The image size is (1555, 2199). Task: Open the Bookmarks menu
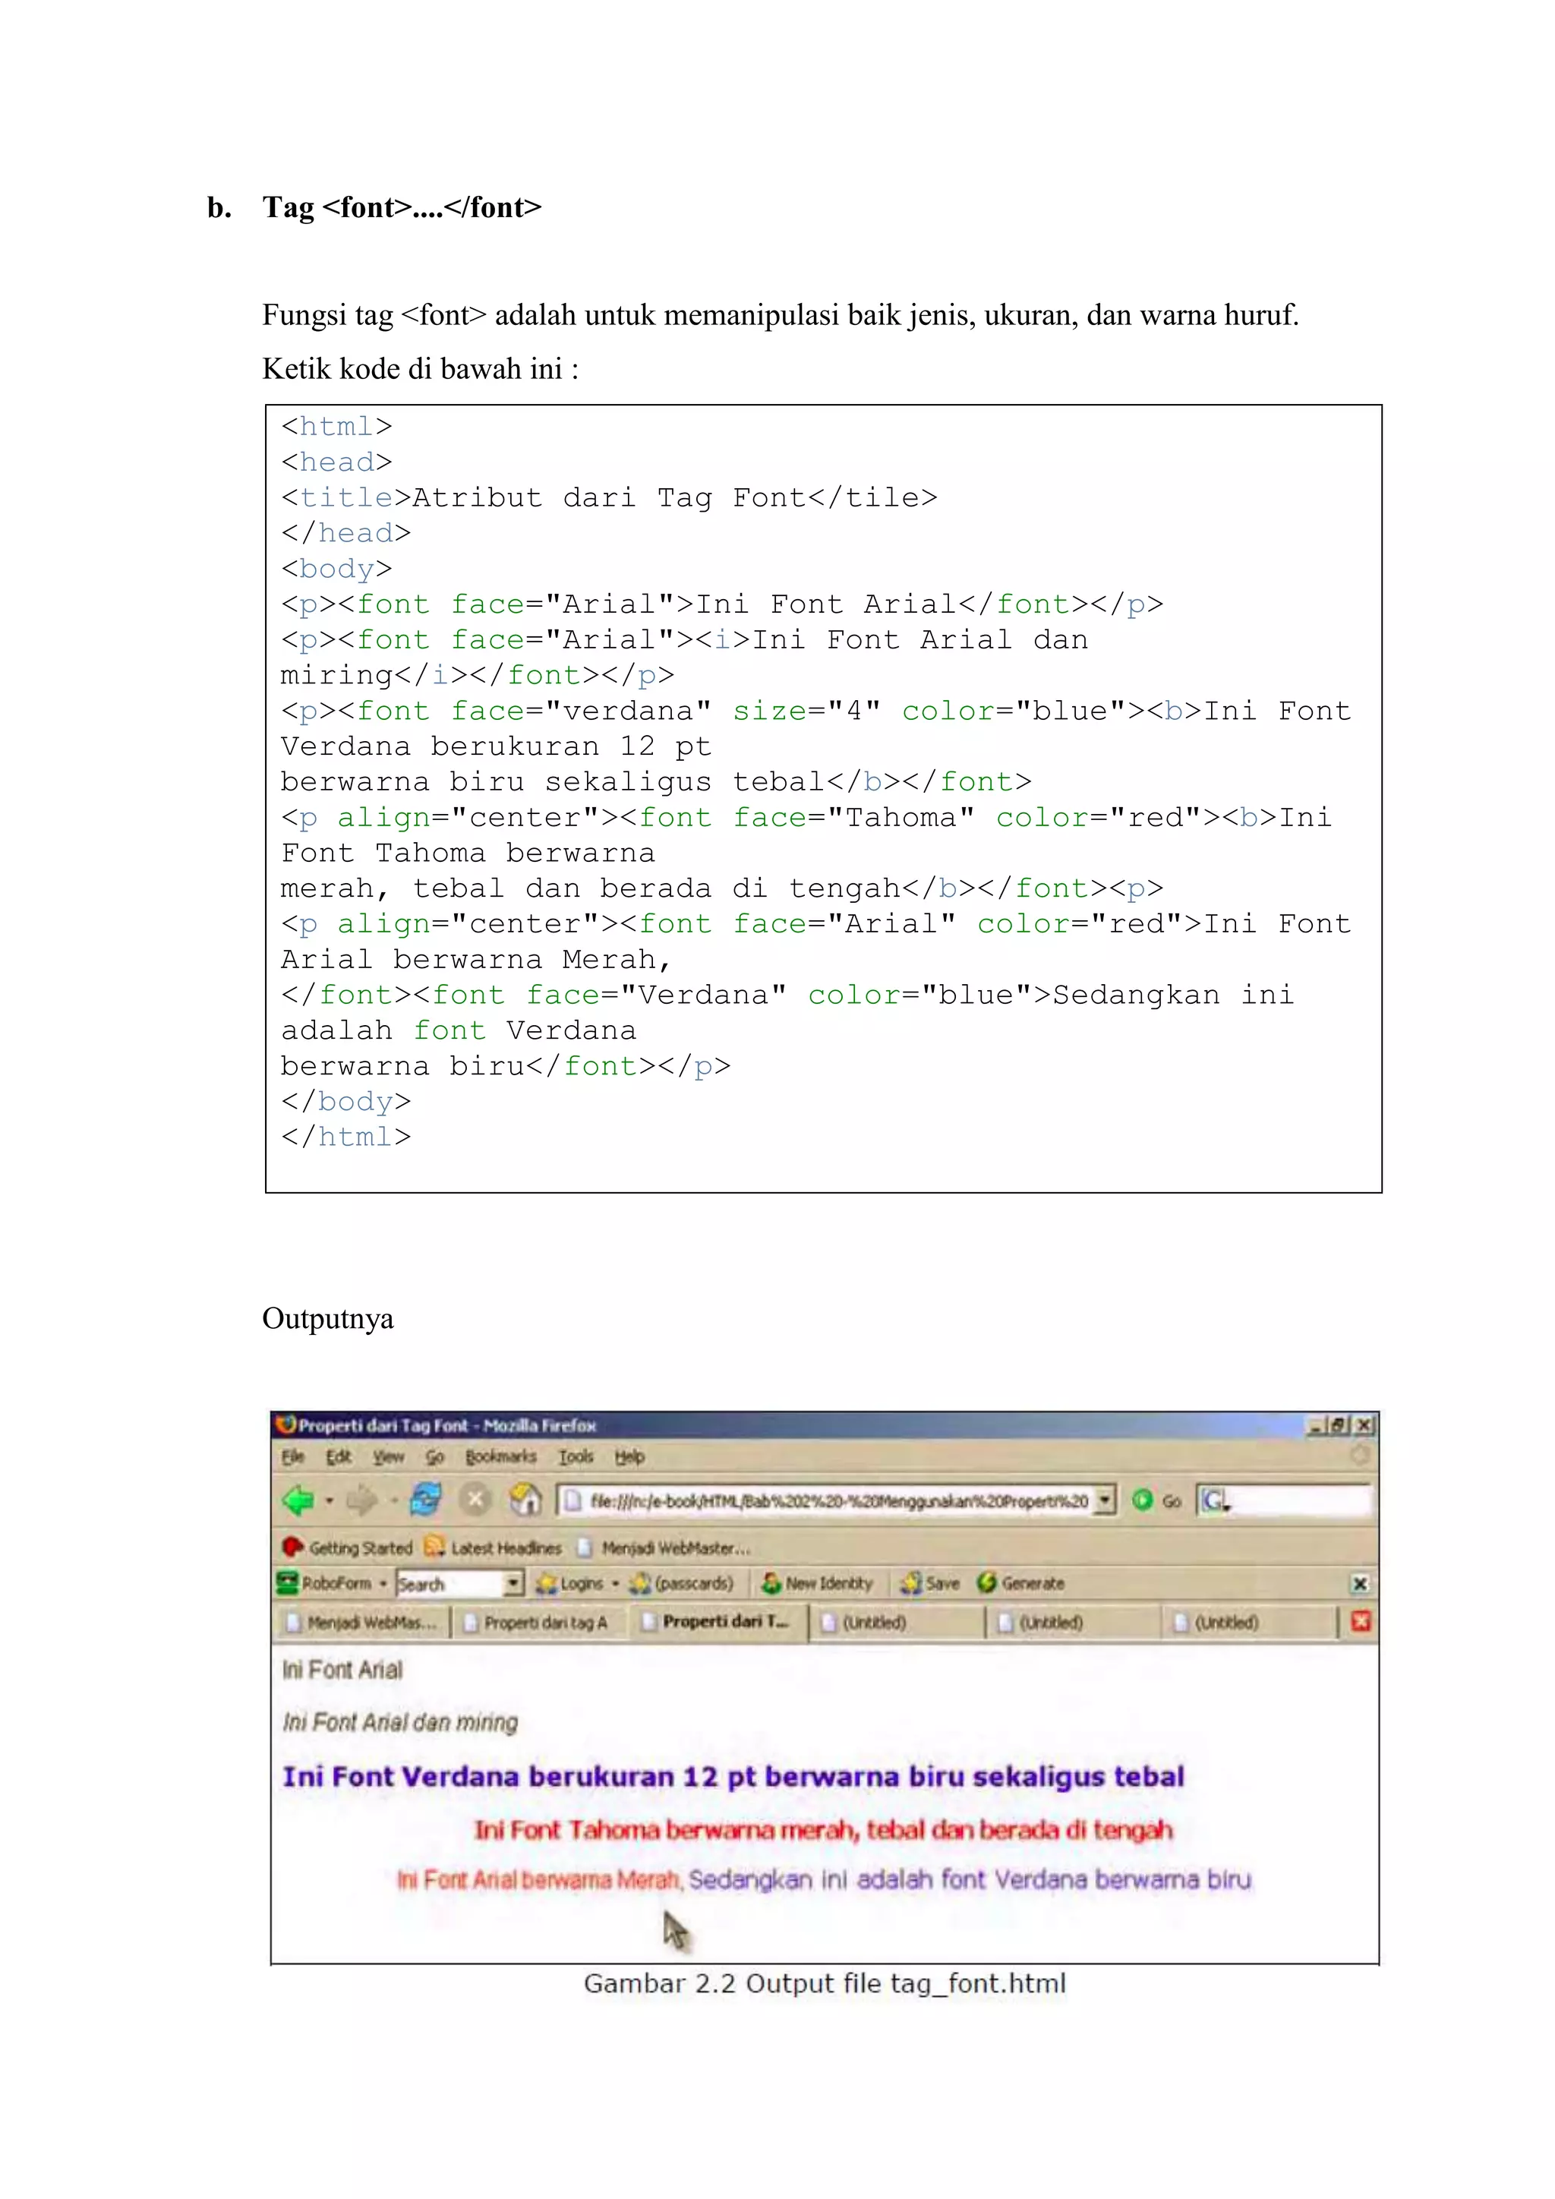point(501,1456)
